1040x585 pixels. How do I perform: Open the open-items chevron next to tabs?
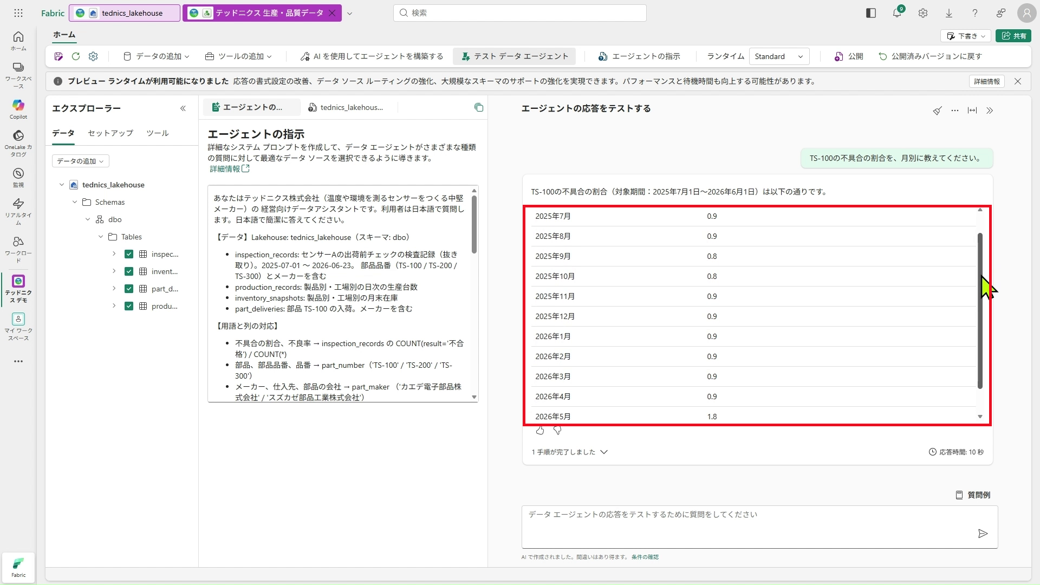[x=350, y=13]
